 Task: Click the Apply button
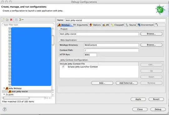click(138, 99)
